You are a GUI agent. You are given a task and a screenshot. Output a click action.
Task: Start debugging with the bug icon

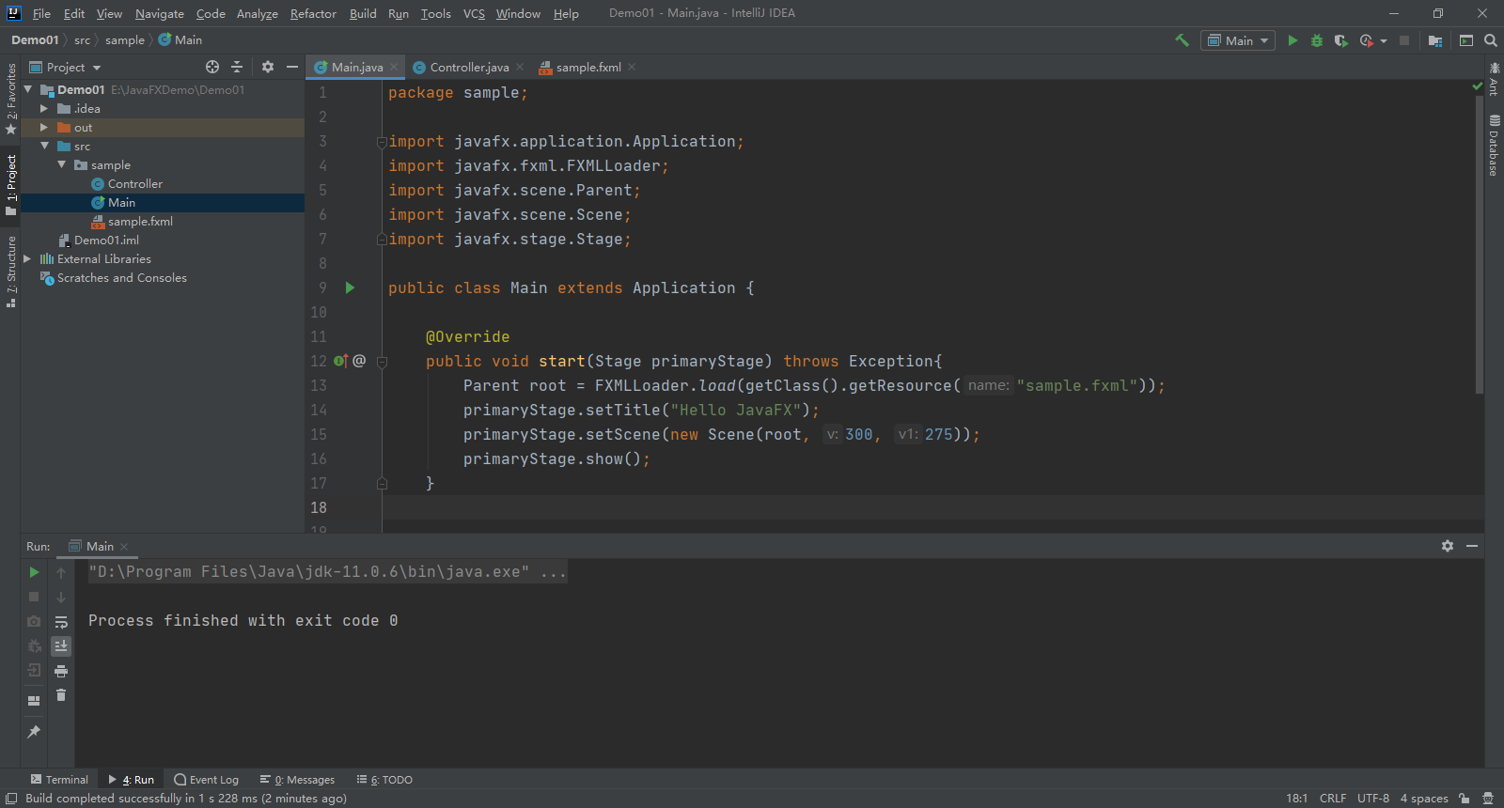[x=1317, y=40]
